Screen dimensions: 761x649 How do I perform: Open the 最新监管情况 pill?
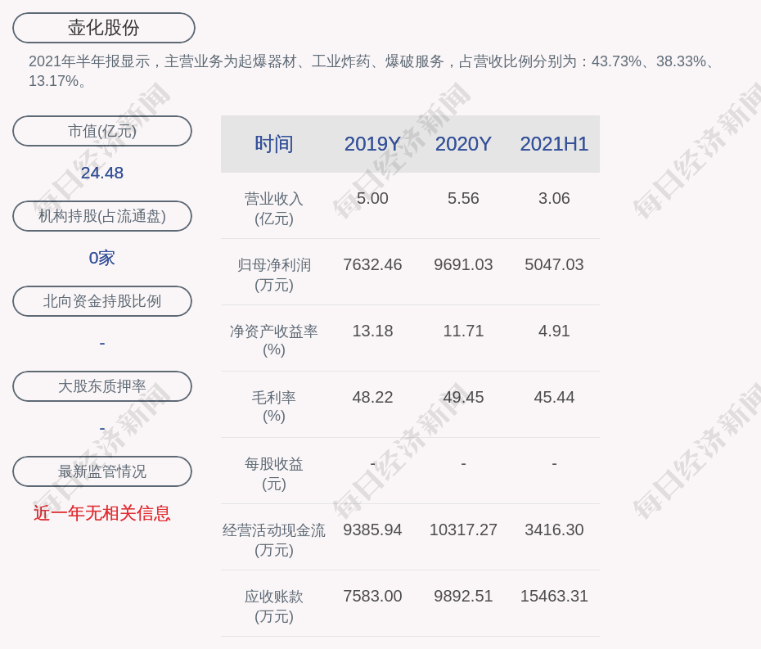[x=102, y=471]
